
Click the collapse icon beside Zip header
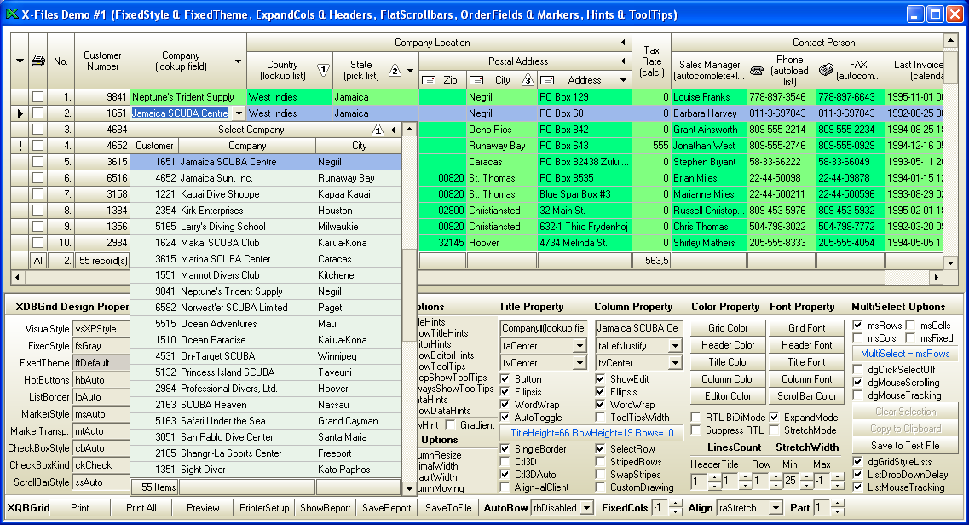(x=429, y=80)
